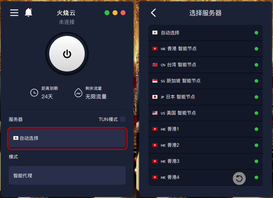Open the 智能代理 mode selector
Viewport: 273px width, 198px height.
67,175
